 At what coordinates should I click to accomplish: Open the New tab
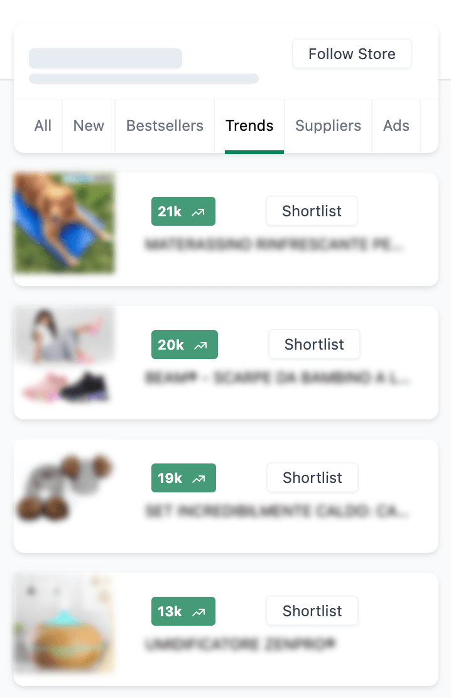[89, 126]
